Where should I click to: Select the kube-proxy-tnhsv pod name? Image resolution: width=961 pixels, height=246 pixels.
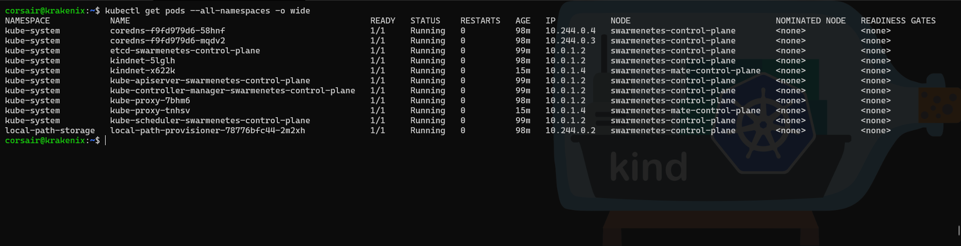(x=150, y=110)
